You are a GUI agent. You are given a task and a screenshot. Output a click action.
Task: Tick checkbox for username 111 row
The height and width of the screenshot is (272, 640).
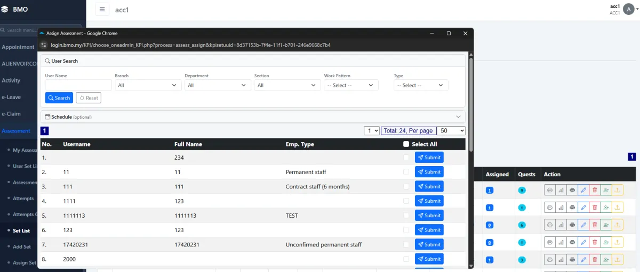406,186
